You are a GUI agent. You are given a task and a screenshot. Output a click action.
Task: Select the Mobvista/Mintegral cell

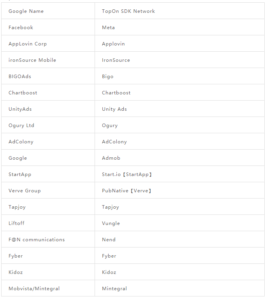(48, 288)
